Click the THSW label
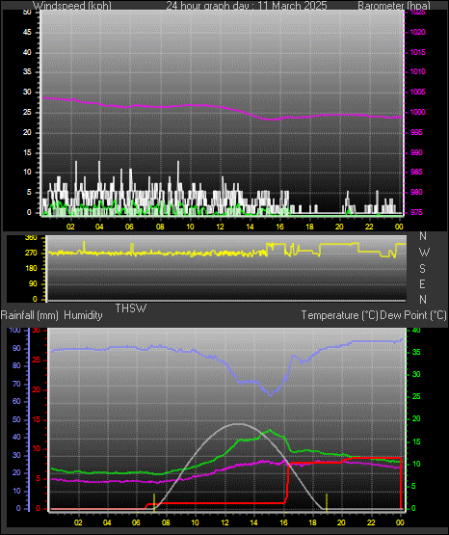The height and width of the screenshot is (535, 449). coord(131,308)
